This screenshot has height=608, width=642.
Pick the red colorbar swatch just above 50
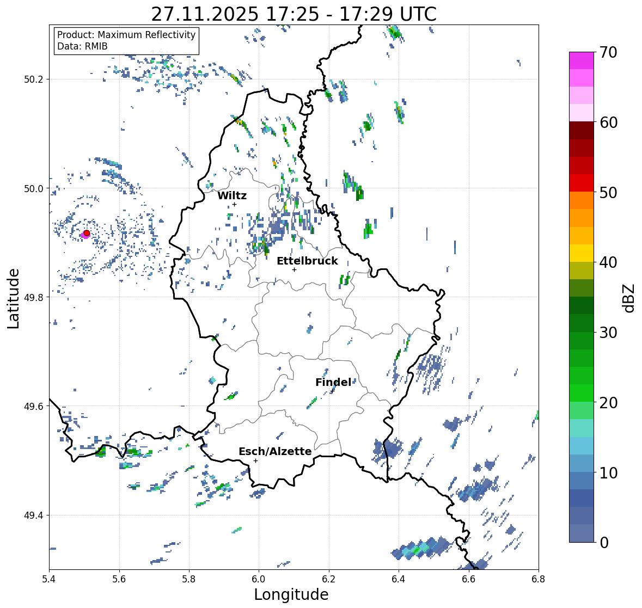tap(582, 183)
